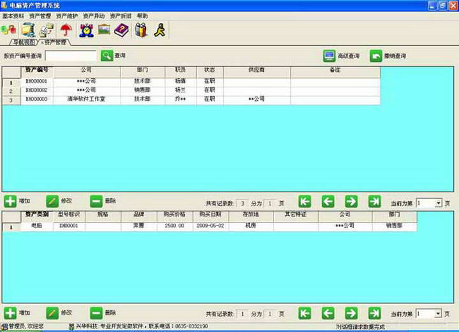Click the landscape picture frame toolbar icon
The height and width of the screenshot is (332, 459).
point(104,29)
